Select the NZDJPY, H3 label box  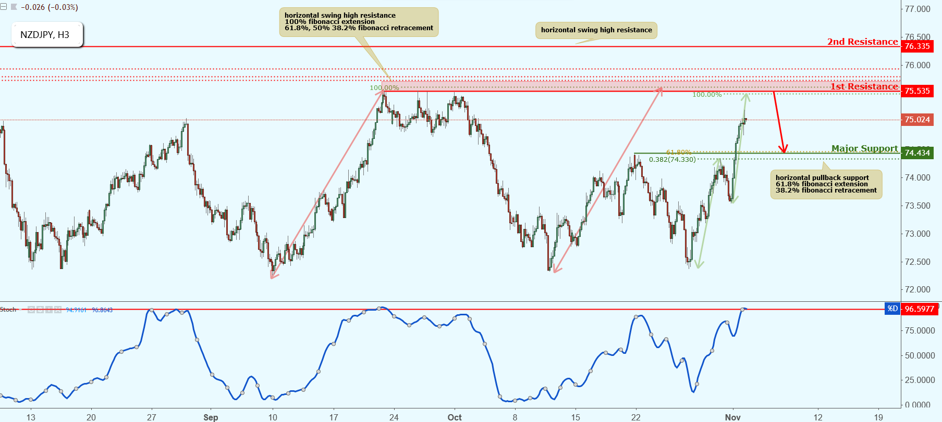tap(47, 35)
